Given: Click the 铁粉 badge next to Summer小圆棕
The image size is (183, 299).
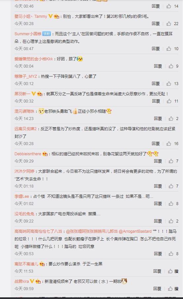Looking at the screenshot, I should tap(47, 34).
